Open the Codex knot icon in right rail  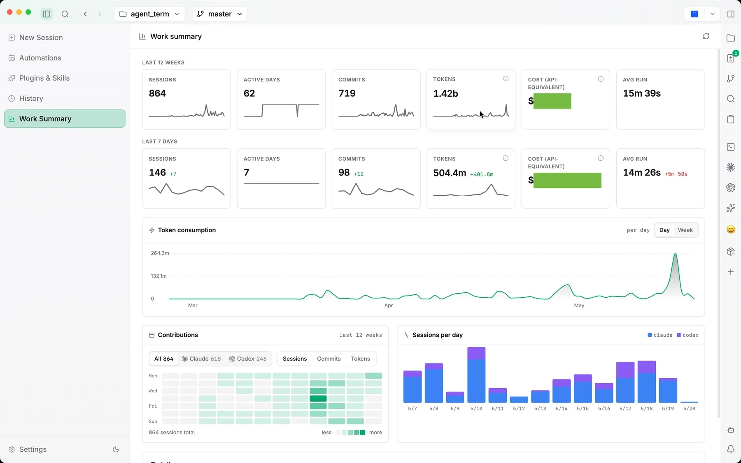(x=731, y=188)
